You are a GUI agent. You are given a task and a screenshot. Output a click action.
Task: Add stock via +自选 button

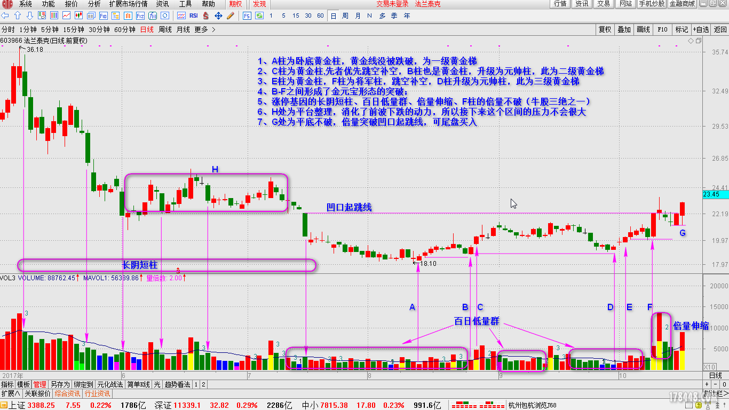coord(700,30)
